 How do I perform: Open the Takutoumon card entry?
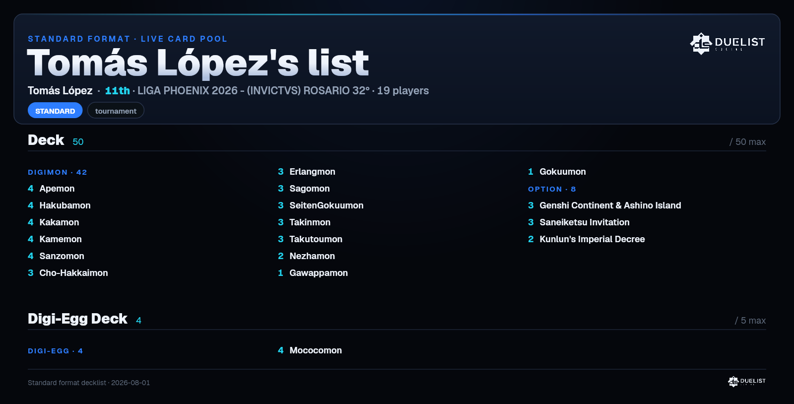[310, 239]
